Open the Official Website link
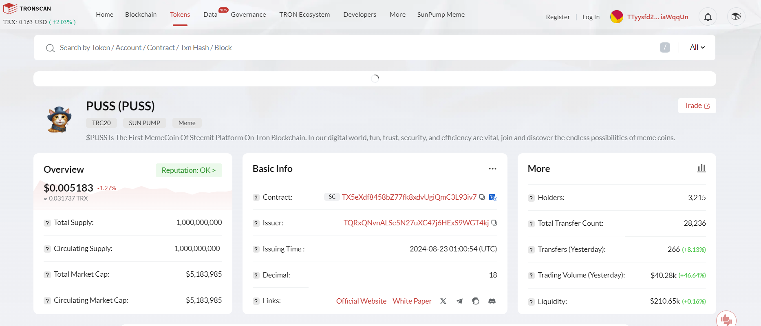 (x=361, y=301)
